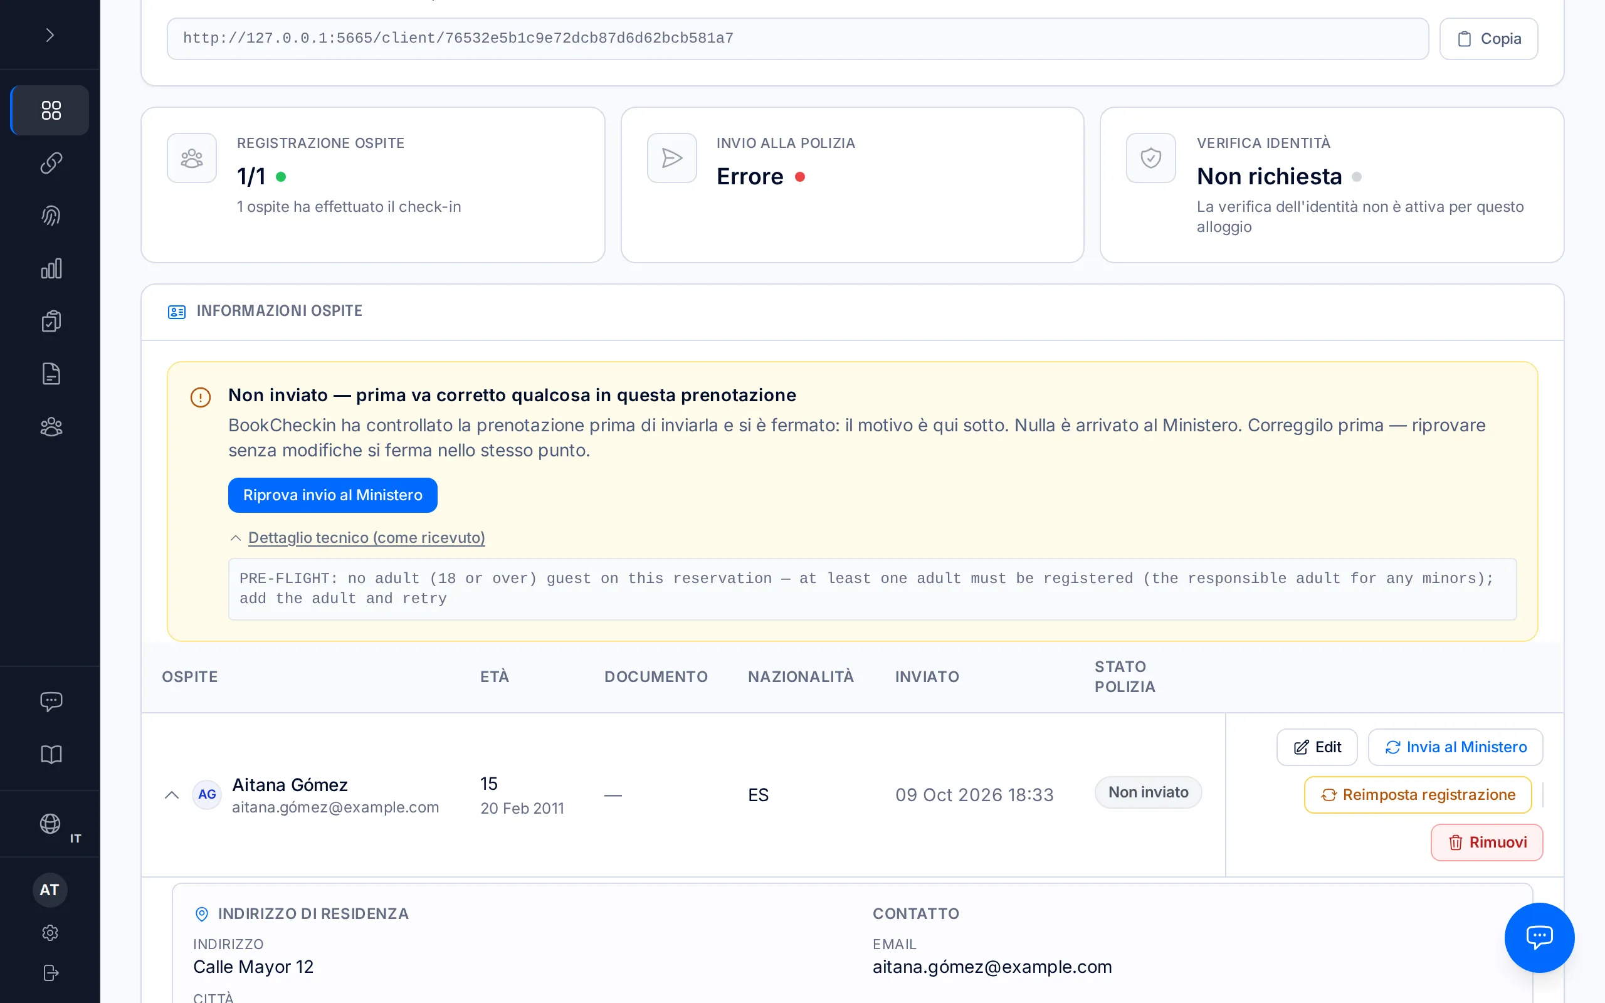Open the chat message icon in sidebar
1605x1003 pixels.
[x=50, y=702]
